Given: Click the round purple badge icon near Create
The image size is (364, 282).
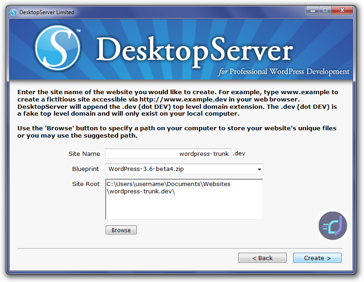Looking at the screenshot, I should coord(332,226).
